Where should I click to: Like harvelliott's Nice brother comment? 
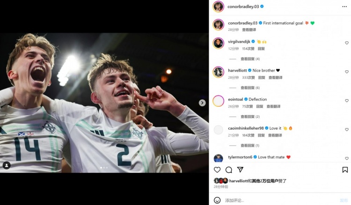[347, 72]
